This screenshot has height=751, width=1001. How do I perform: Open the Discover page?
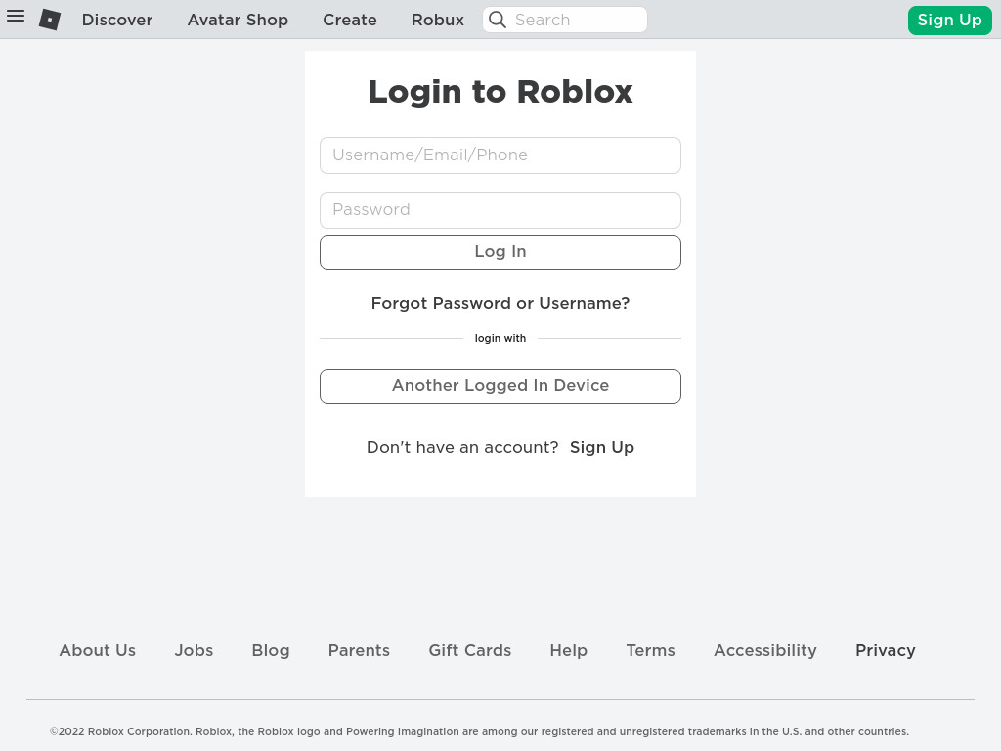tap(117, 20)
